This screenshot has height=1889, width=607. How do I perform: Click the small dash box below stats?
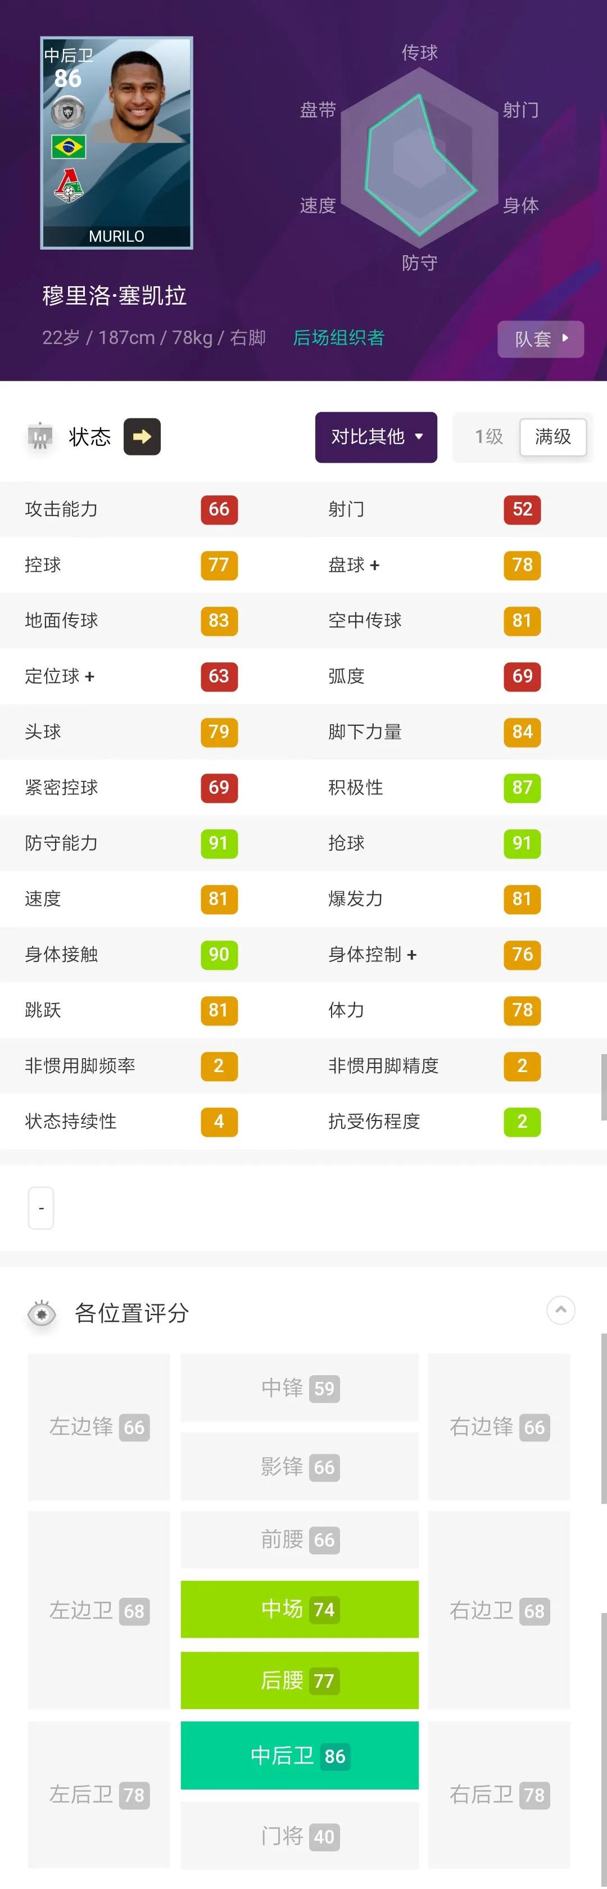click(41, 1208)
